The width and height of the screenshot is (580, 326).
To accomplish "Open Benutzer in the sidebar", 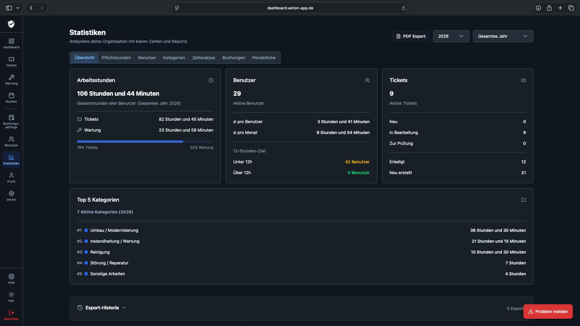I will pos(11,142).
